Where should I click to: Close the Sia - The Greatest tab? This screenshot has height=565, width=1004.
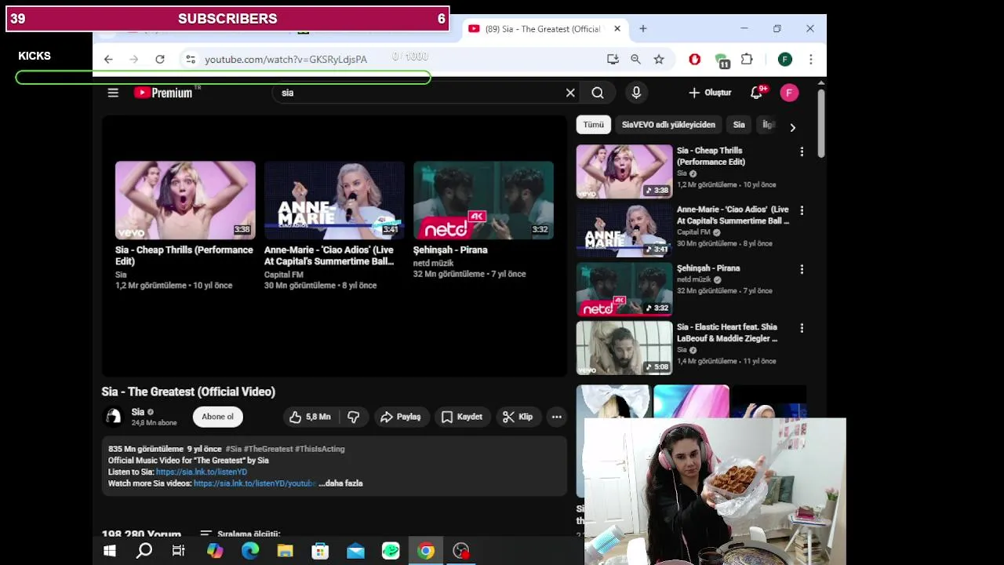coord(617,29)
